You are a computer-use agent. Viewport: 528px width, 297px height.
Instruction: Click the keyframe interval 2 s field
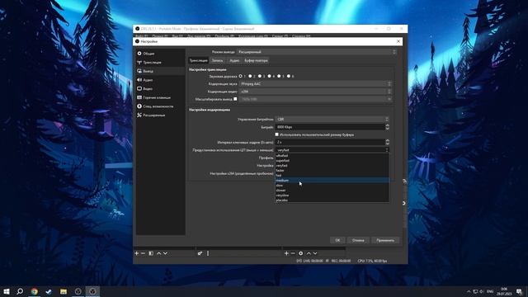tap(330, 142)
